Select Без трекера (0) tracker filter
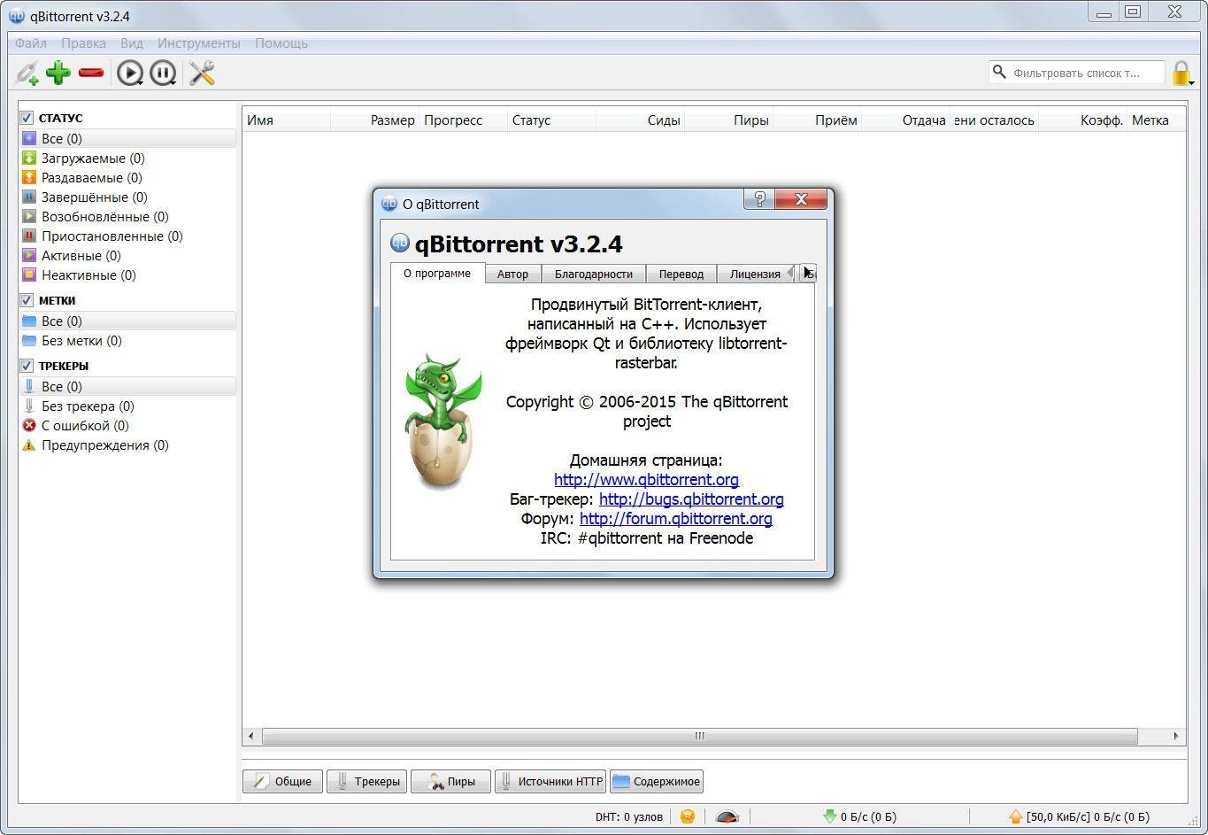 pos(128,406)
